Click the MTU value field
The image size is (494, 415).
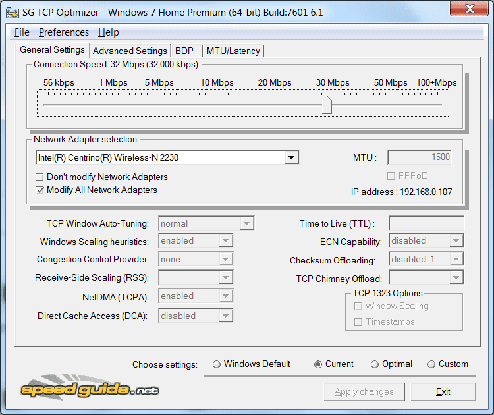tap(420, 157)
